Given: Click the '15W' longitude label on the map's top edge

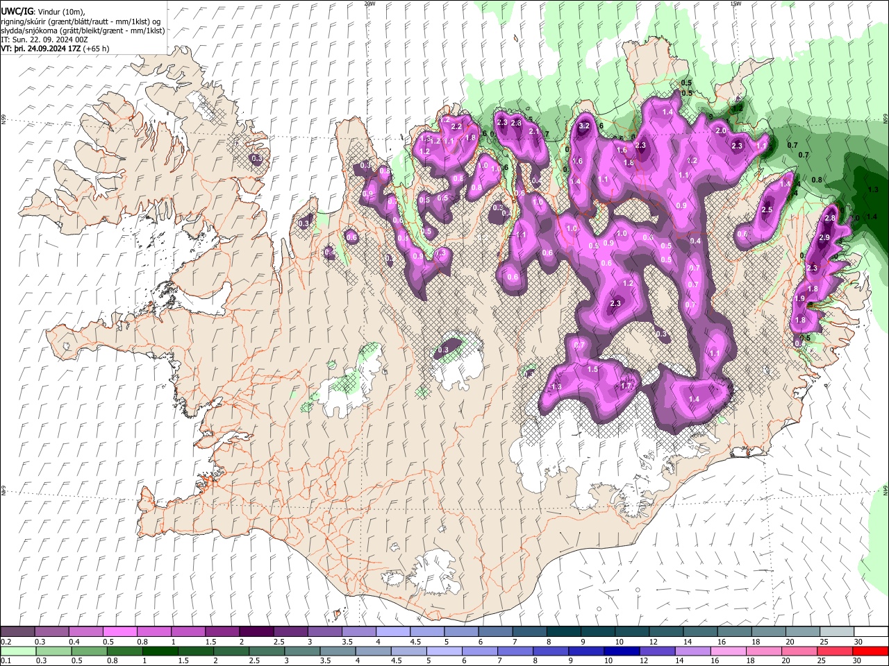Looking at the screenshot, I should pyautogui.click(x=735, y=3).
